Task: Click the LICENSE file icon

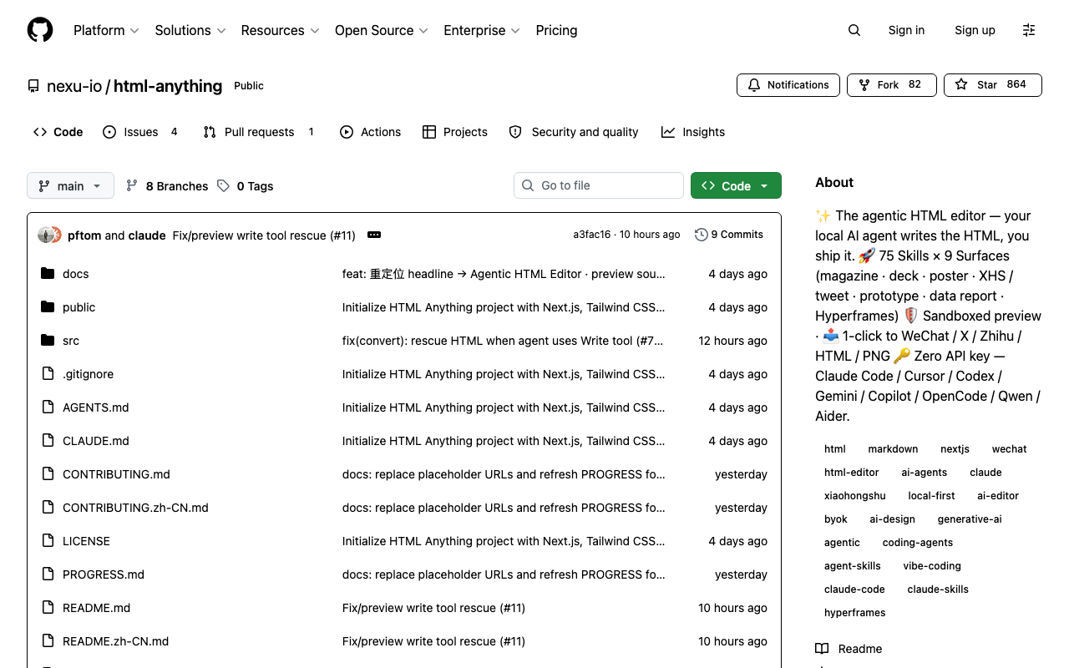Action: (x=48, y=541)
